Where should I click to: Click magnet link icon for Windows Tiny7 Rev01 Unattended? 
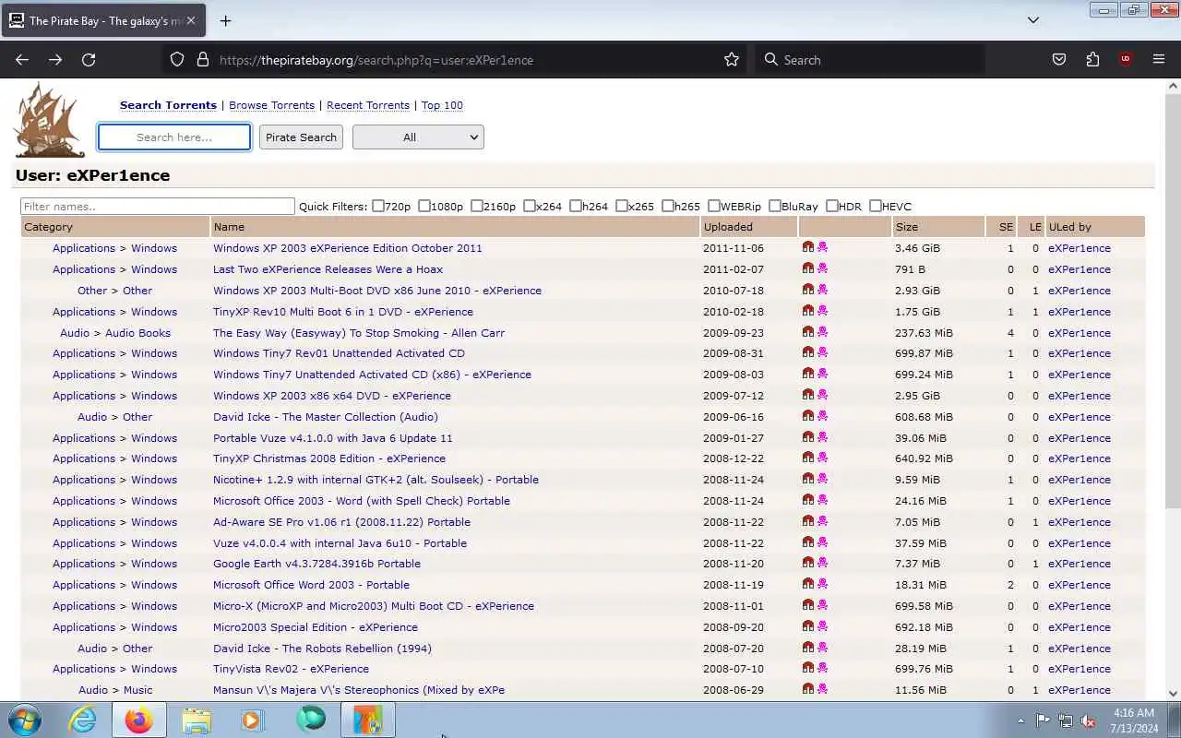pos(808,352)
